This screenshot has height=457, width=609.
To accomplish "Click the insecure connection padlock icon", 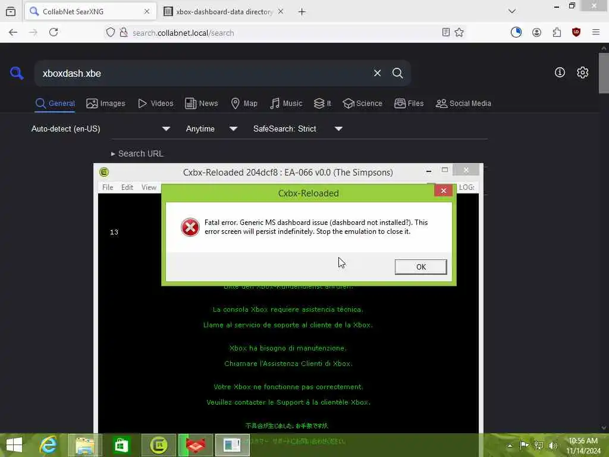I will pos(124,32).
